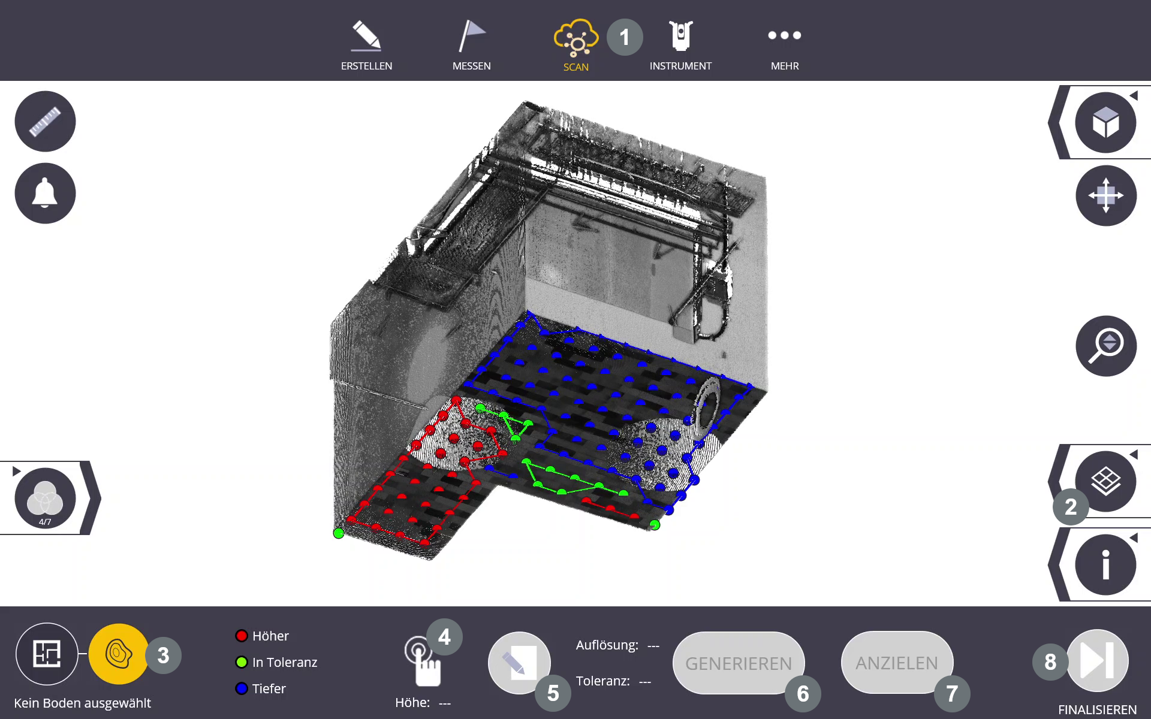This screenshot has width=1151, height=719.
Task: Open the INSTRUMENT menu
Action: 680,45
